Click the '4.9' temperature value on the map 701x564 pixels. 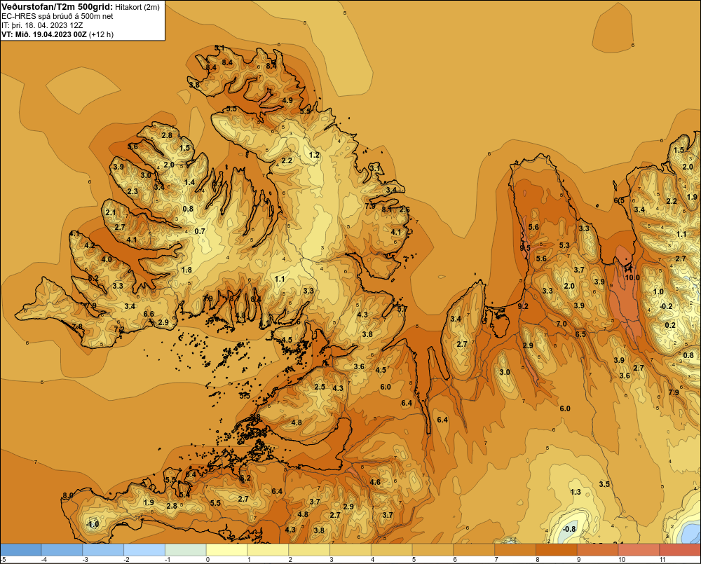pos(287,100)
